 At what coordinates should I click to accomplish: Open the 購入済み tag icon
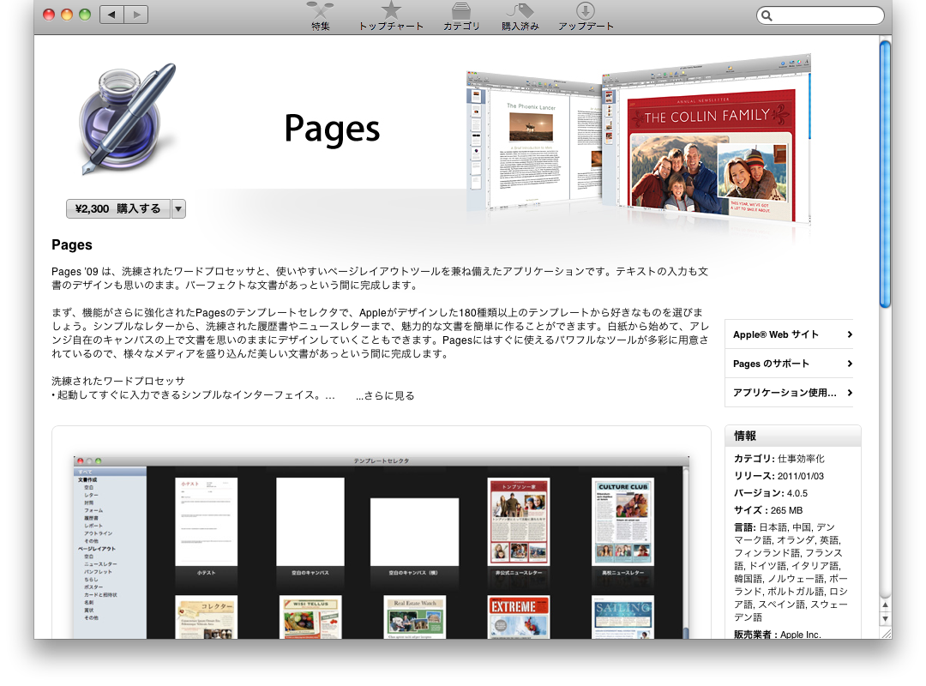point(520,16)
